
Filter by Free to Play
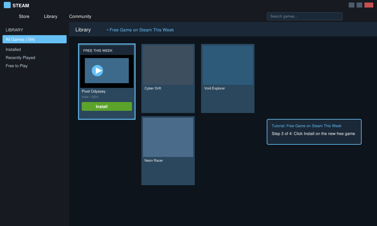click(x=17, y=66)
